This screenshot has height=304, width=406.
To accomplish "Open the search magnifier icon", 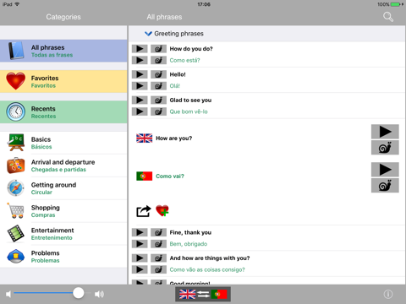I will click(x=388, y=17).
